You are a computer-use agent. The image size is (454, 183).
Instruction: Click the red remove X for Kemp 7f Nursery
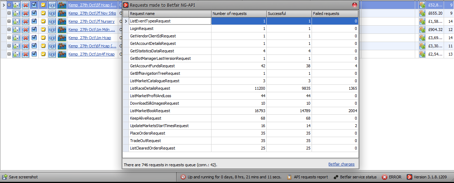(x=26, y=21)
